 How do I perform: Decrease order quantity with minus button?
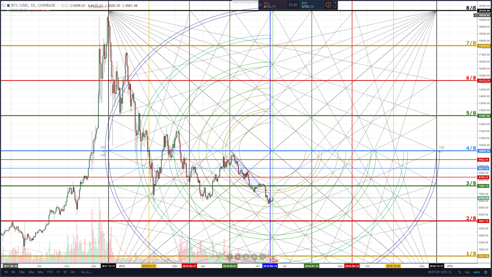pyautogui.click(x=335, y=7)
